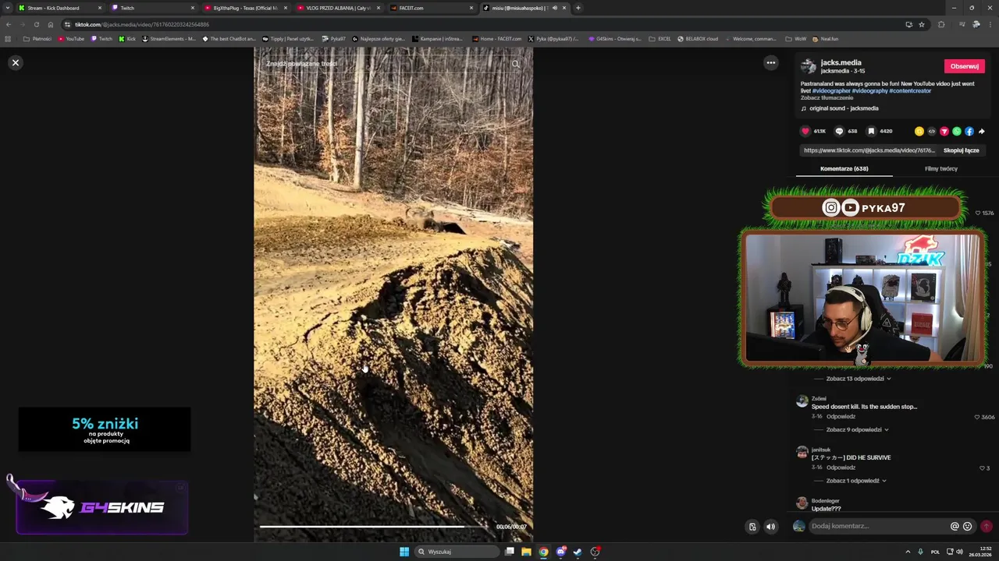Image resolution: width=999 pixels, height=561 pixels.
Task: Share the video via Facebook icon
Action: pos(969,131)
